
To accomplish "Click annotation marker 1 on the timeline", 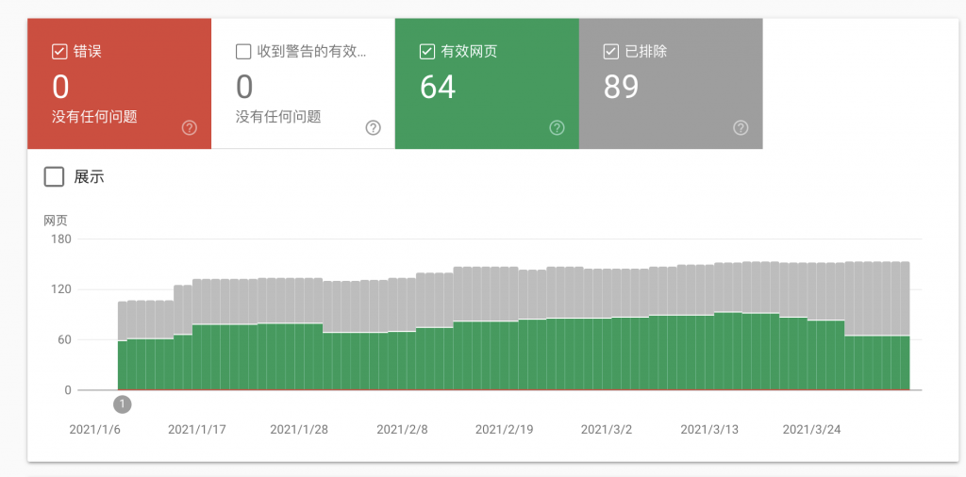I will (123, 404).
